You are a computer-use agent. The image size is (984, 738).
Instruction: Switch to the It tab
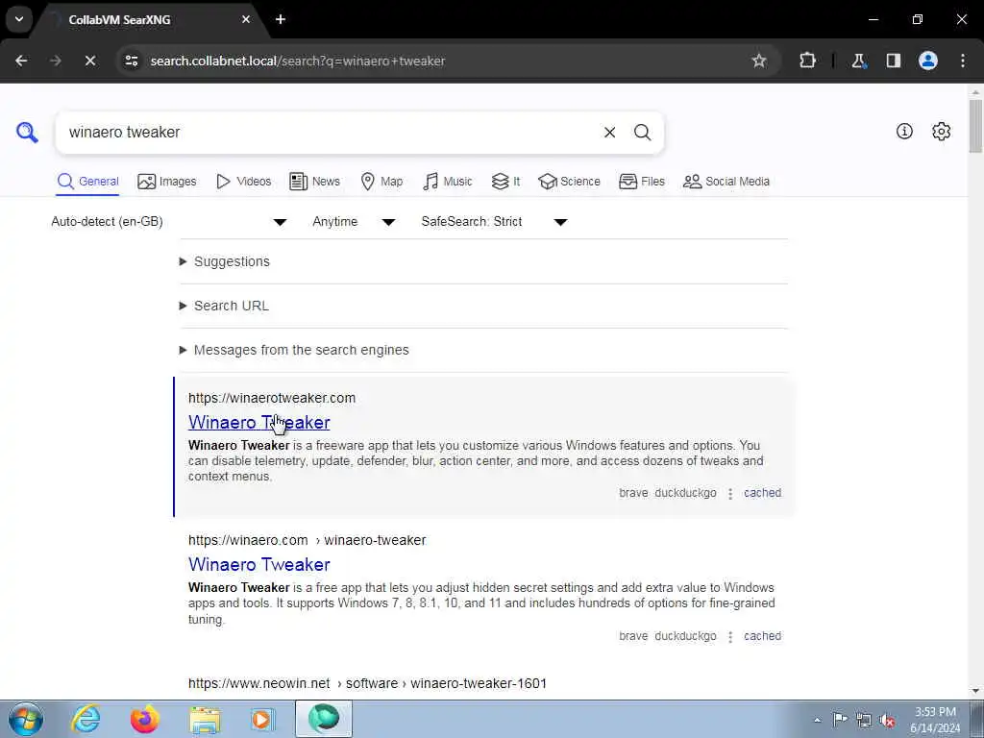pos(505,182)
